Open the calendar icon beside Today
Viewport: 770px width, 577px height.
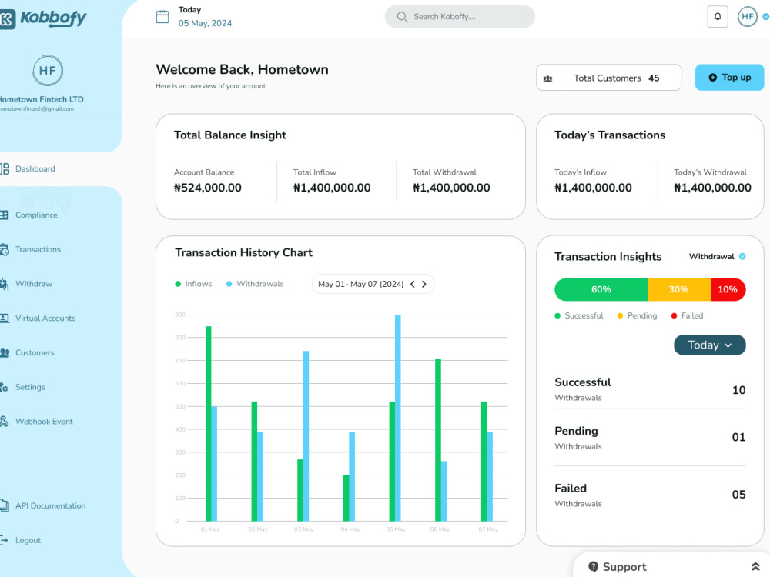pos(162,17)
